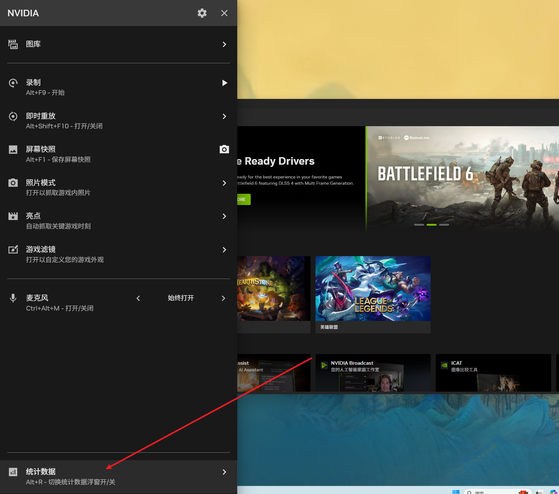The image size is (559, 494).
Task: Click the 照片模式 photo mode icon
Action: [13, 183]
